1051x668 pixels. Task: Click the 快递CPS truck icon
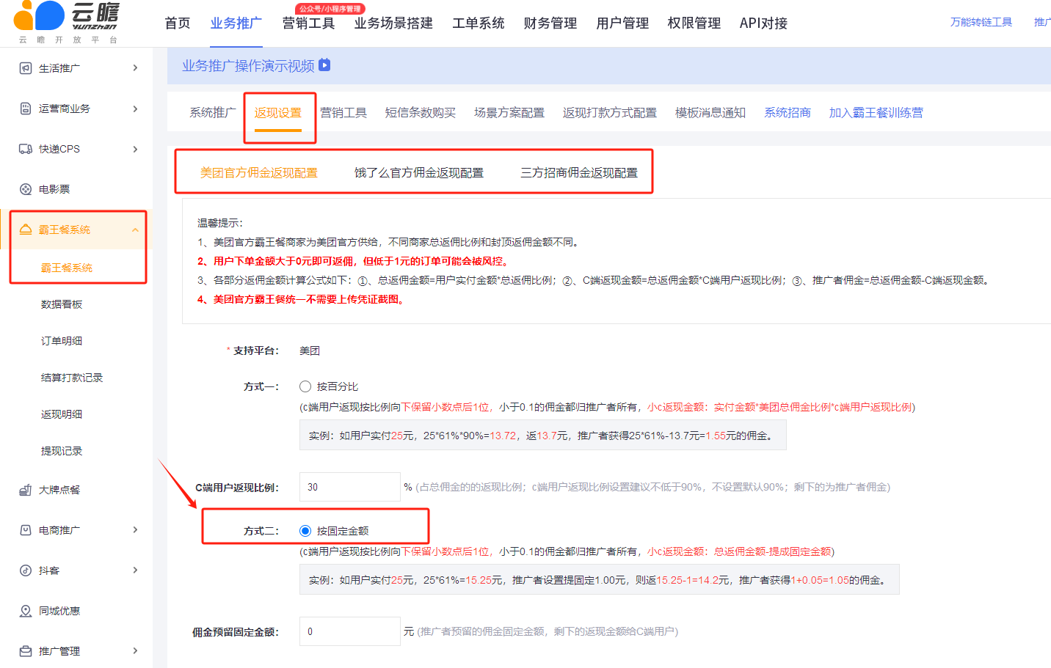(26, 149)
